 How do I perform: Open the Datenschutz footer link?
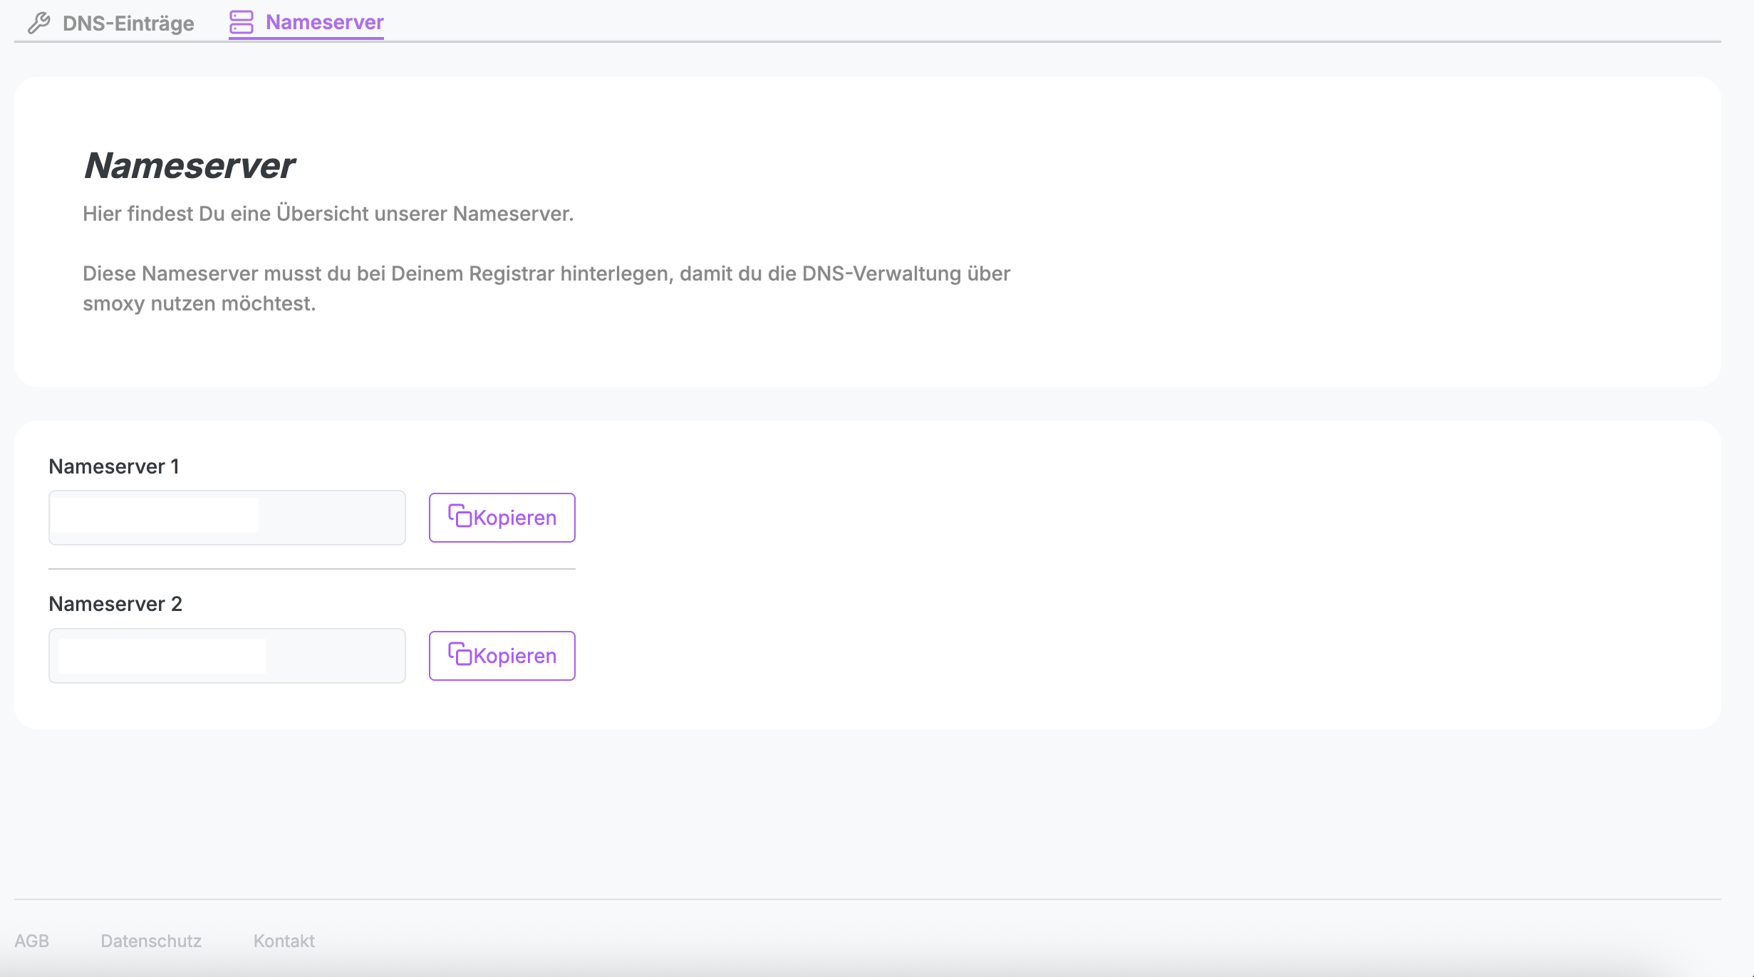(x=151, y=941)
